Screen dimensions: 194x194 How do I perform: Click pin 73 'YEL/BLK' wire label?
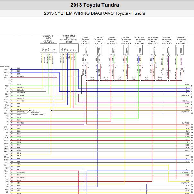pos(21,87)
